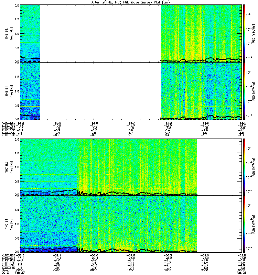Click the THB X_RE_GSE value '-54.7'
Screen dimensions: 258x275
(130, 123)
